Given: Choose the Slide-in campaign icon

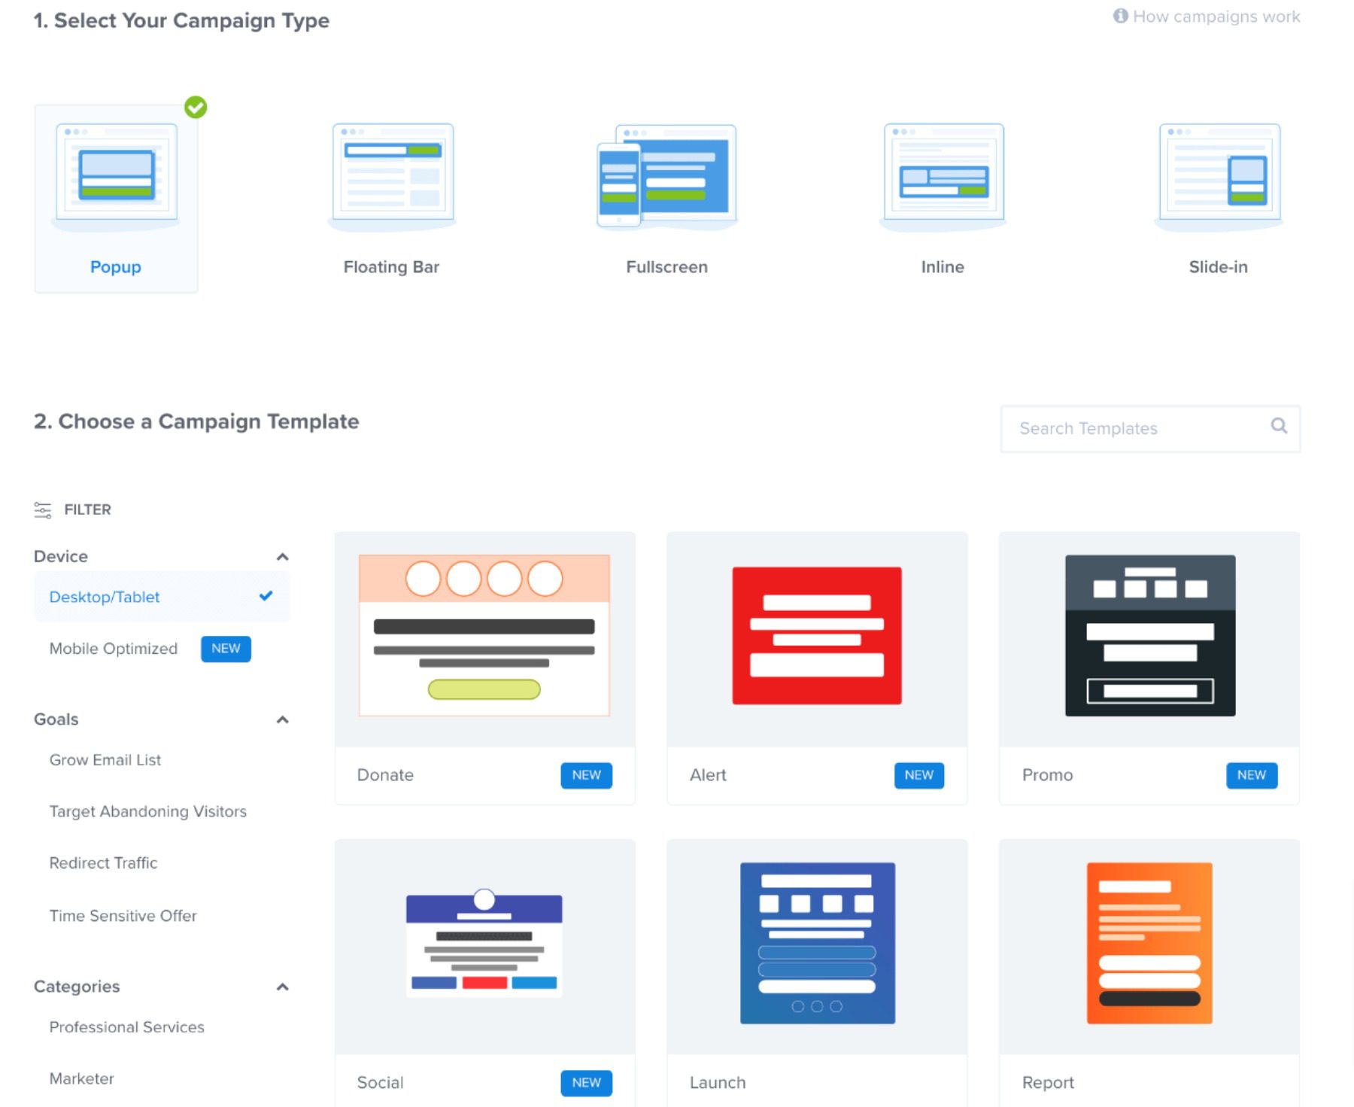Looking at the screenshot, I should coord(1219,176).
